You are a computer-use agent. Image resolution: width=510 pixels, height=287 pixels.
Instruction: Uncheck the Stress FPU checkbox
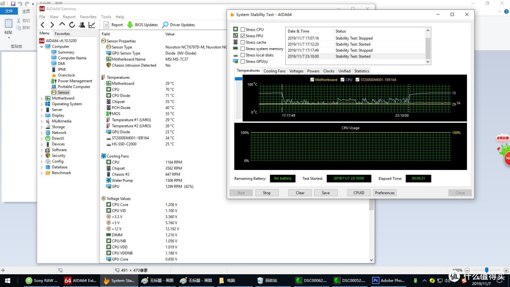[243, 36]
